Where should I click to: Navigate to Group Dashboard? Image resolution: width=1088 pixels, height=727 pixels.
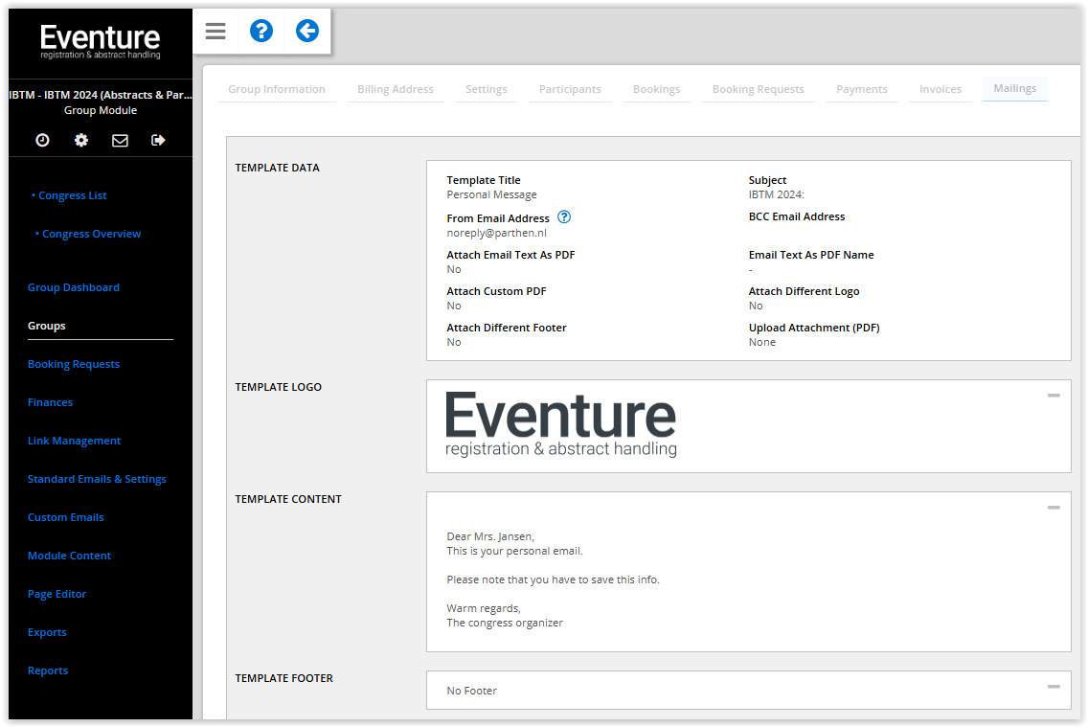74,287
